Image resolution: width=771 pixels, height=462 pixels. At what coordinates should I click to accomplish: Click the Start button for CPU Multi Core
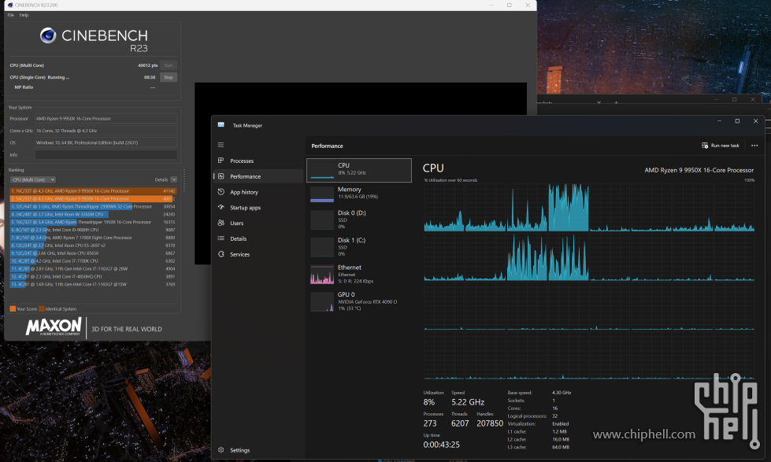coord(169,65)
